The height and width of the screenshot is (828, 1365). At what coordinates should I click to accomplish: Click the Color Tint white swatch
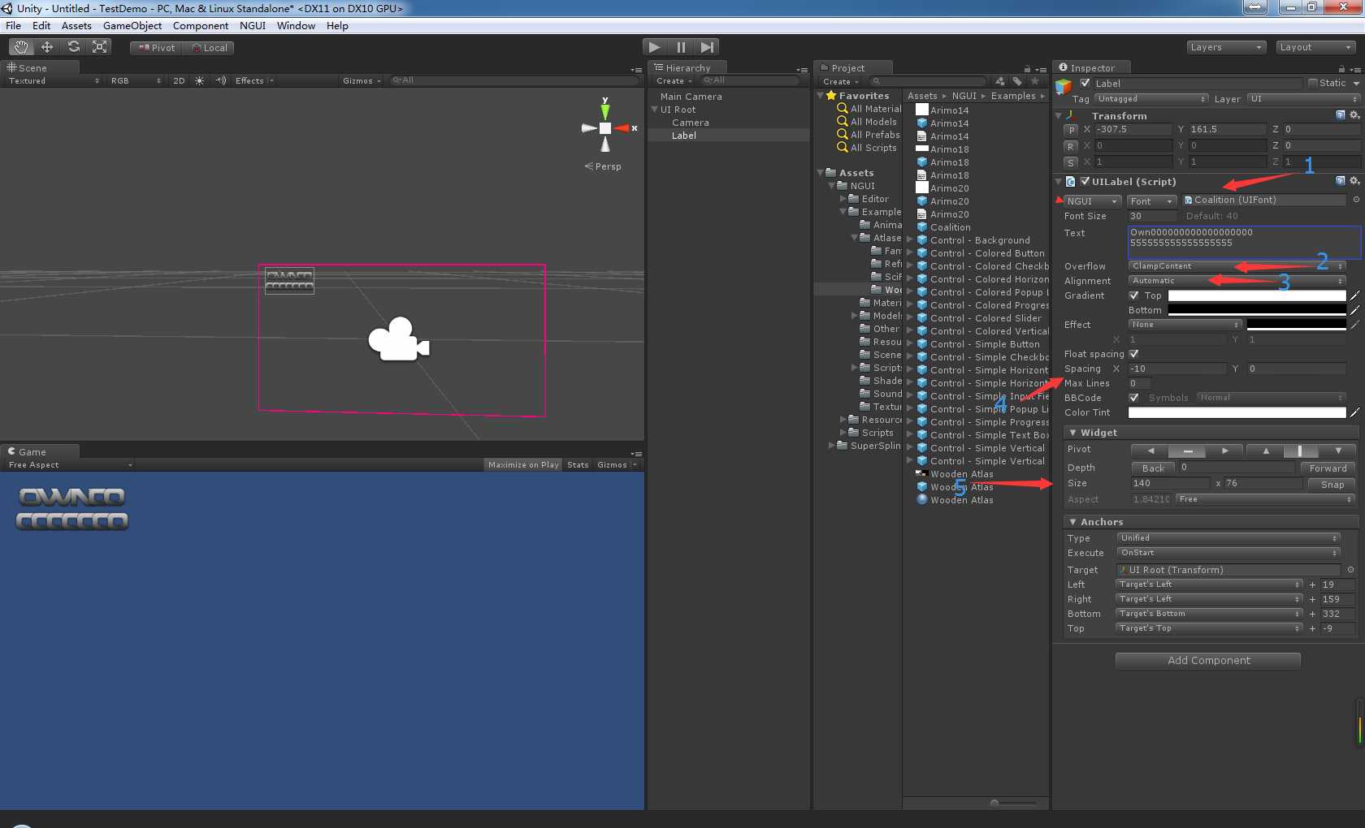[1237, 412]
